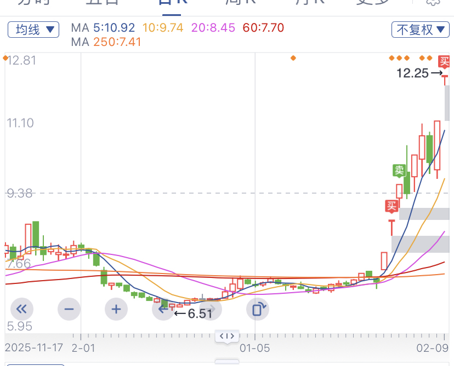This screenshot has height=366, width=454.
Task: Tap the 2025-11-17 date label
Action: tap(34, 347)
